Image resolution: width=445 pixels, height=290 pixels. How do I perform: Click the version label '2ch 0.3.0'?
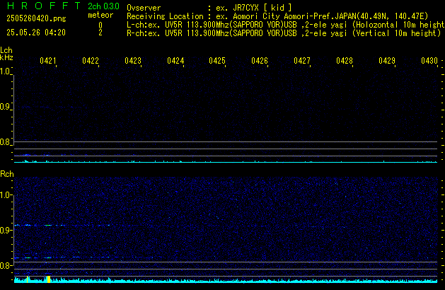coord(103,6)
